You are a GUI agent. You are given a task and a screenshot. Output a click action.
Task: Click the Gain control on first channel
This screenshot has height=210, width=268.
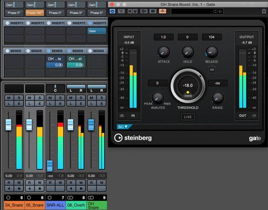14,5
